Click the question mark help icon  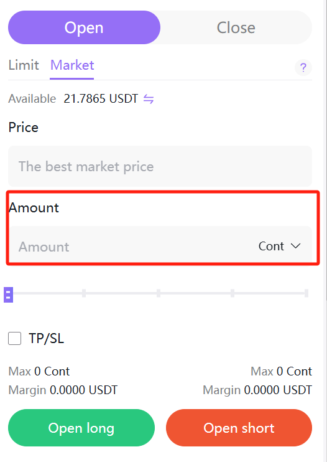click(x=303, y=67)
